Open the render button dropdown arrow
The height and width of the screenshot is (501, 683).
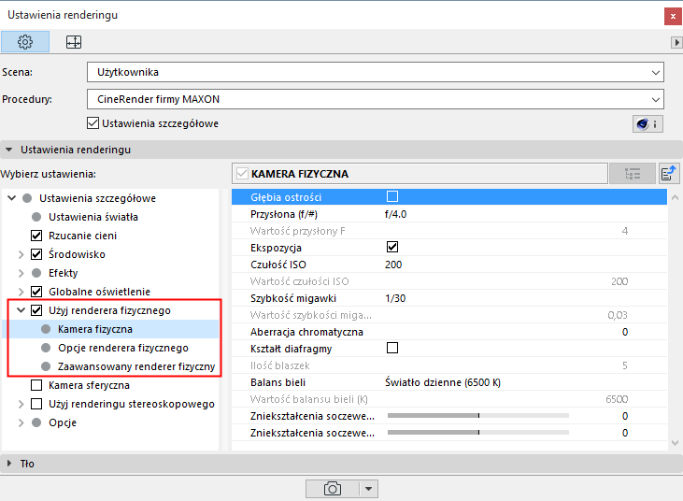click(368, 489)
